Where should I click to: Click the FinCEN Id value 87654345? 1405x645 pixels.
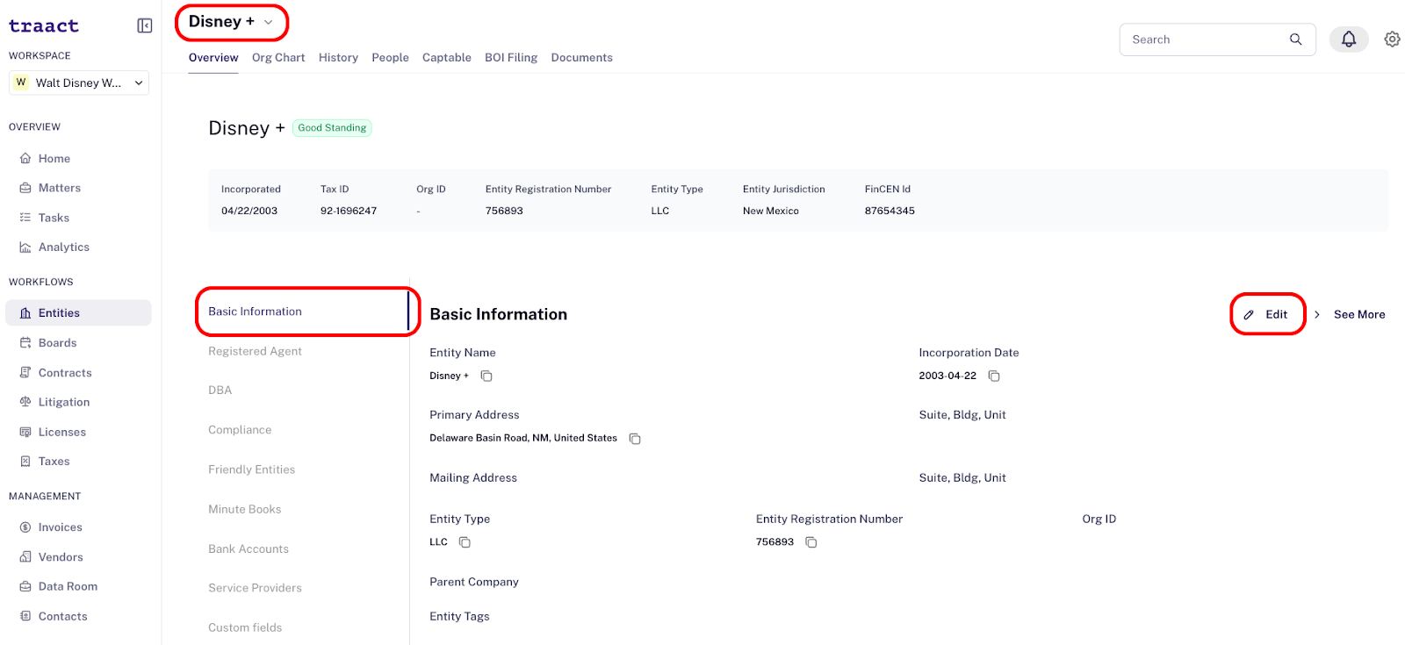(x=890, y=211)
